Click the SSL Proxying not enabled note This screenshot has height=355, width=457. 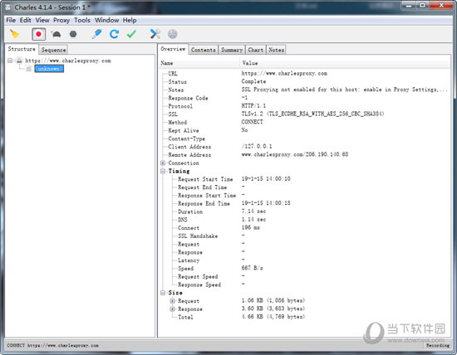(344, 90)
